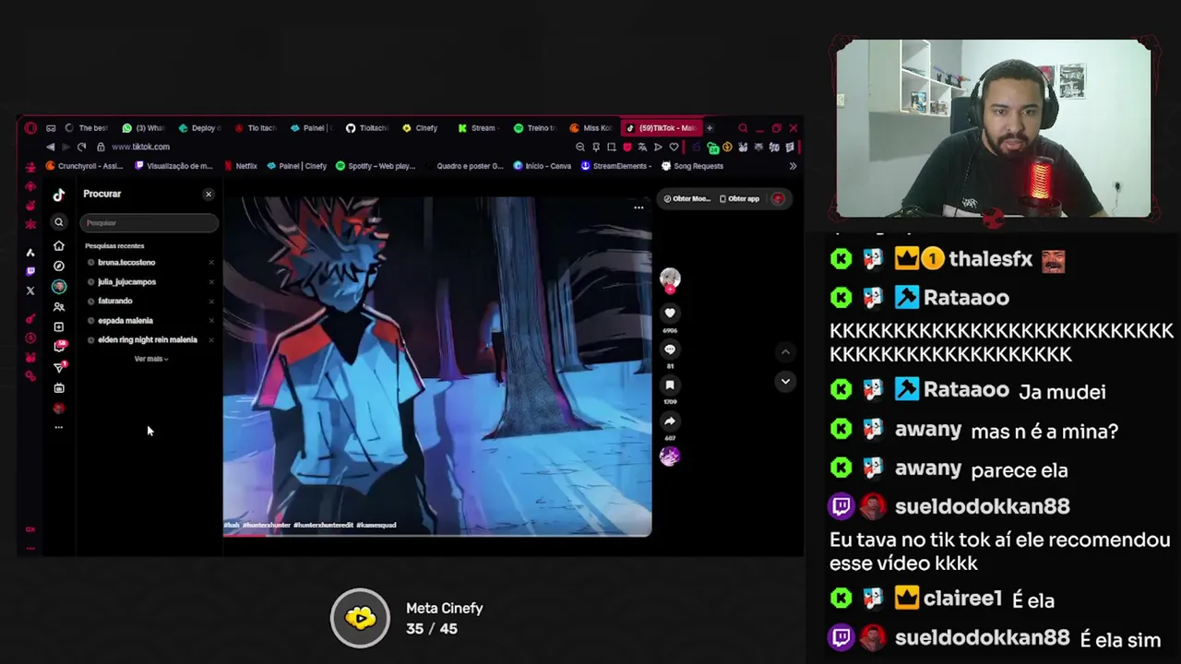Click 'Obter Moe...' button
The image size is (1181, 664).
tap(687, 198)
